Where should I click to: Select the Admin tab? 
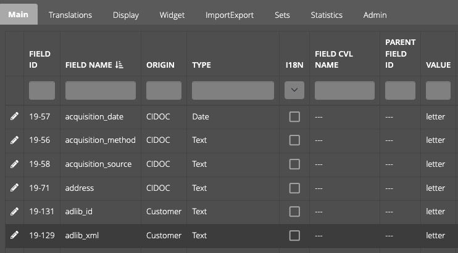coord(375,15)
